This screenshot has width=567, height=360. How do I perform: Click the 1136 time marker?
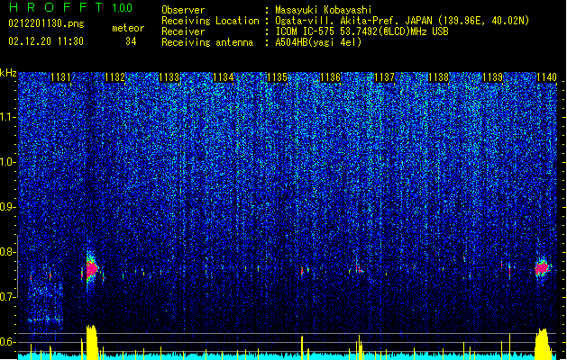(331, 77)
